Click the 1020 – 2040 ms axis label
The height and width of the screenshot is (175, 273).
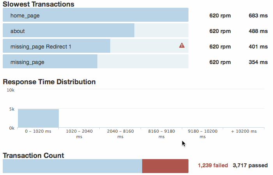(79, 134)
